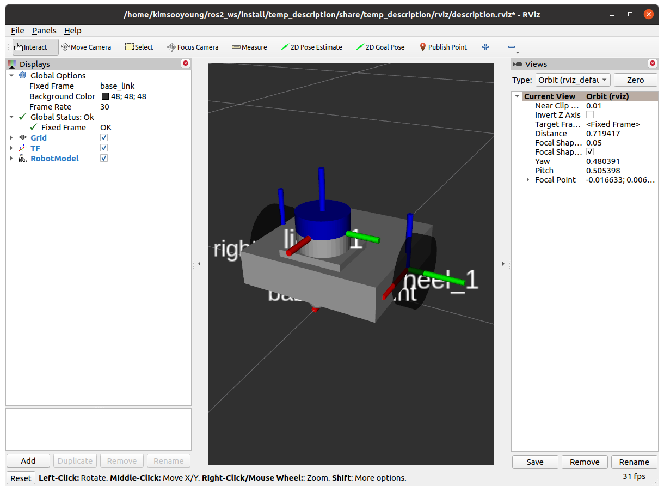
Task: Open the view Type dropdown
Action: (573, 80)
